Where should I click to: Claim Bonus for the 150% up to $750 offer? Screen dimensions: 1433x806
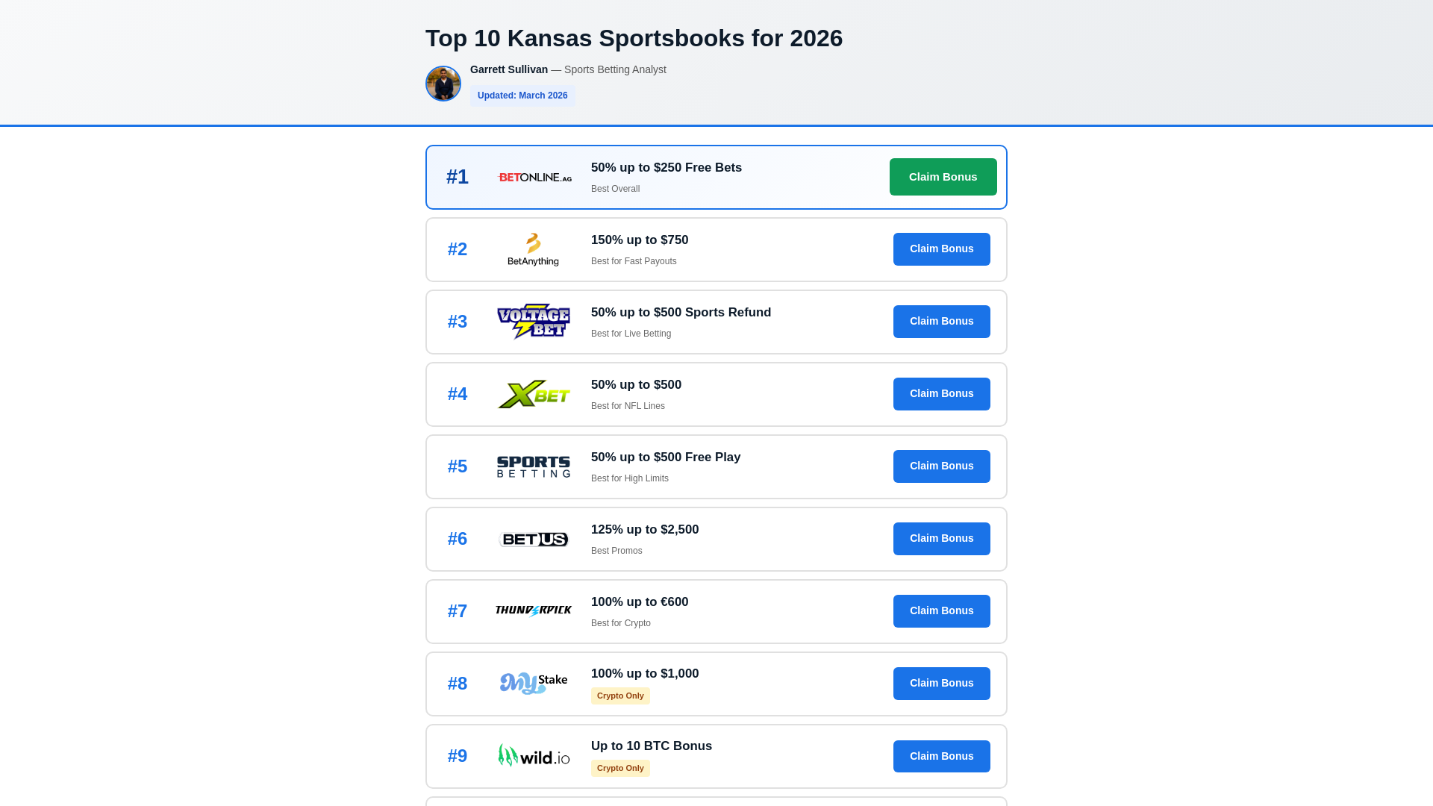(x=941, y=249)
